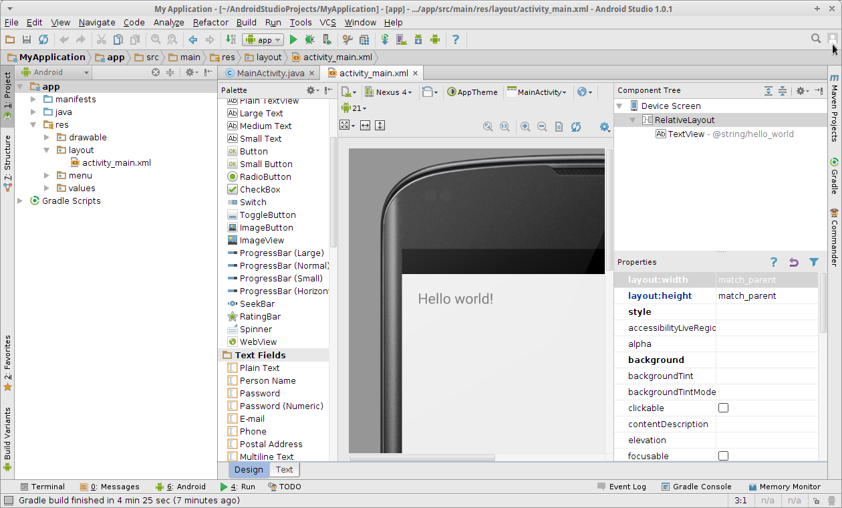This screenshot has height=508, width=842.
Task: Click Zoom to Fit in designer
Action: [x=488, y=126]
